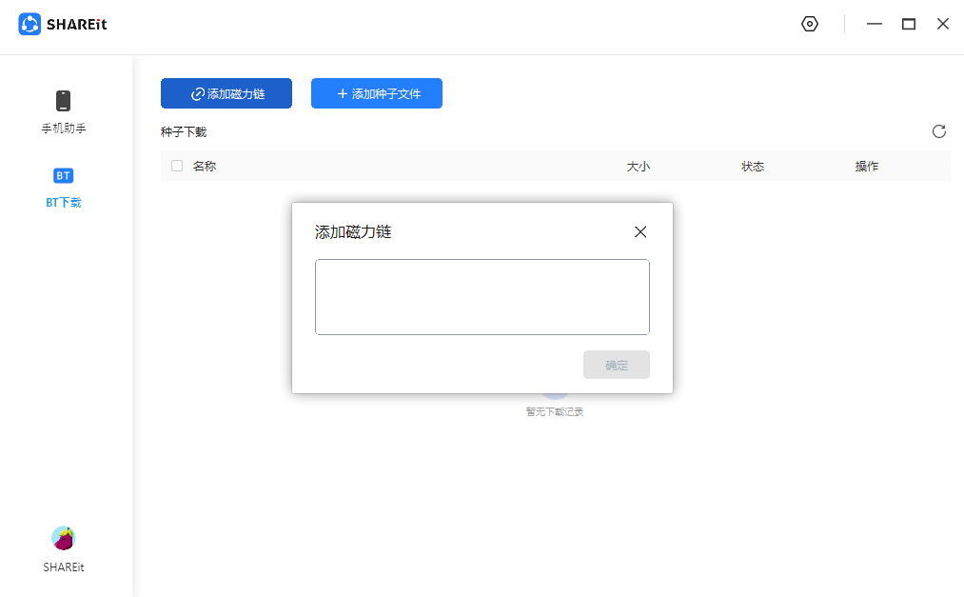
Task: Dismiss the 添加磁力链 dialog
Action: coord(639,231)
